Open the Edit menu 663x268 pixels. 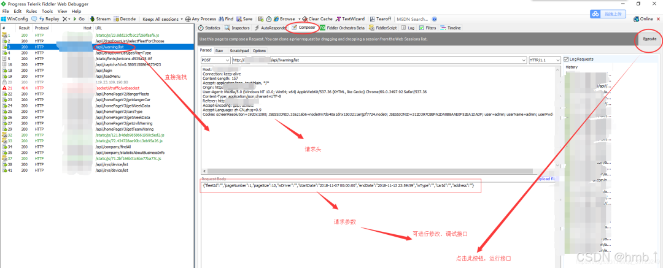pyautogui.click(x=17, y=12)
